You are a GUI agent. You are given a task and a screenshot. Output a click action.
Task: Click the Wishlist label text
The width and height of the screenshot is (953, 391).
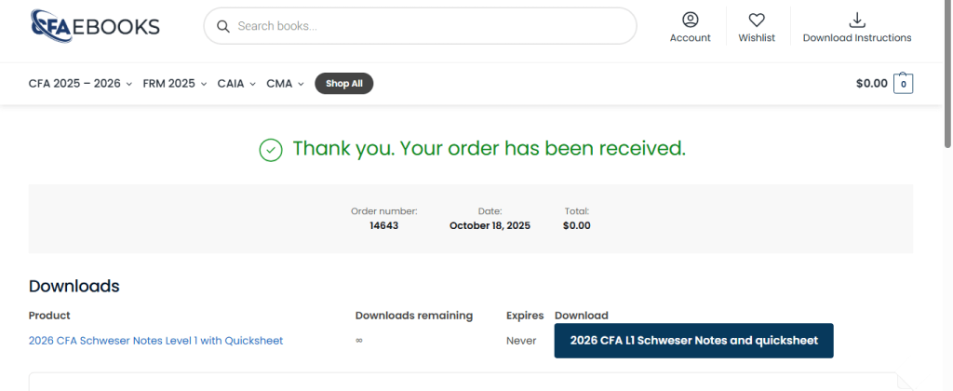click(x=757, y=38)
